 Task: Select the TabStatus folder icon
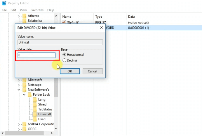[35, 109]
